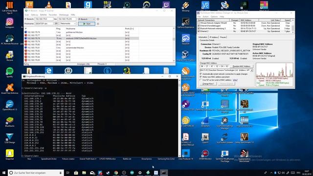Open Werkzeuge menu
Viewport: 313px width, 176px height.
click(x=64, y=15)
